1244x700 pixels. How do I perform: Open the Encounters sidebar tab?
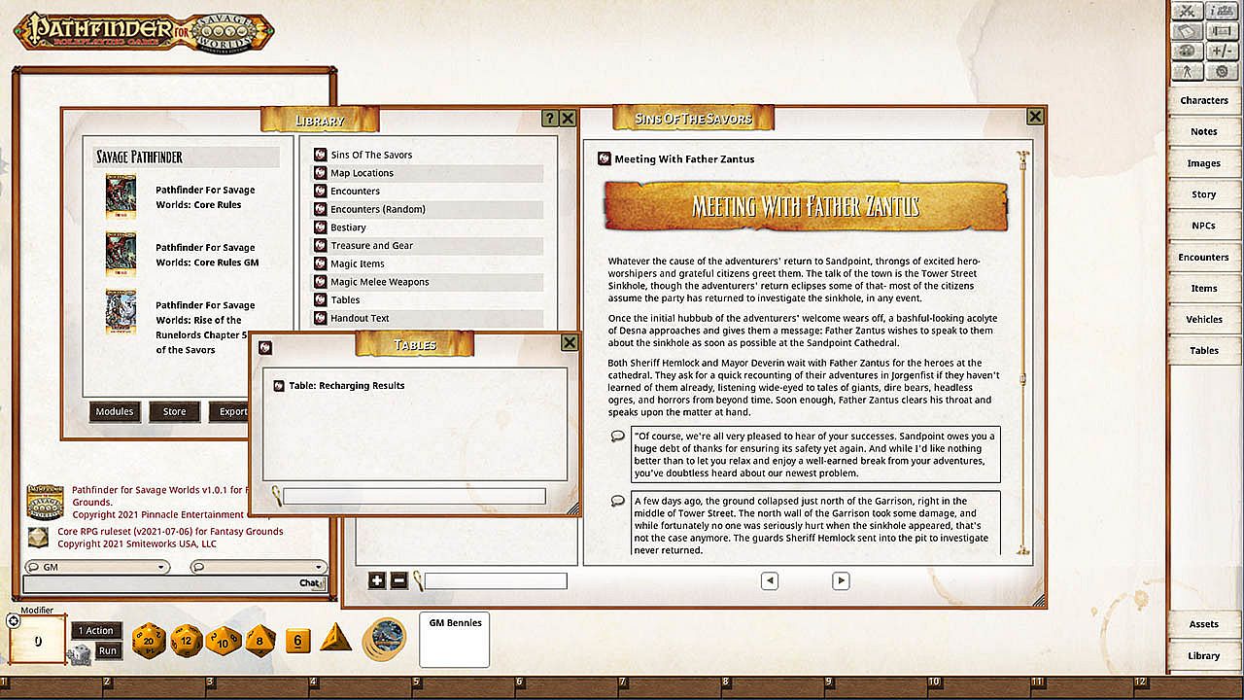click(1204, 257)
